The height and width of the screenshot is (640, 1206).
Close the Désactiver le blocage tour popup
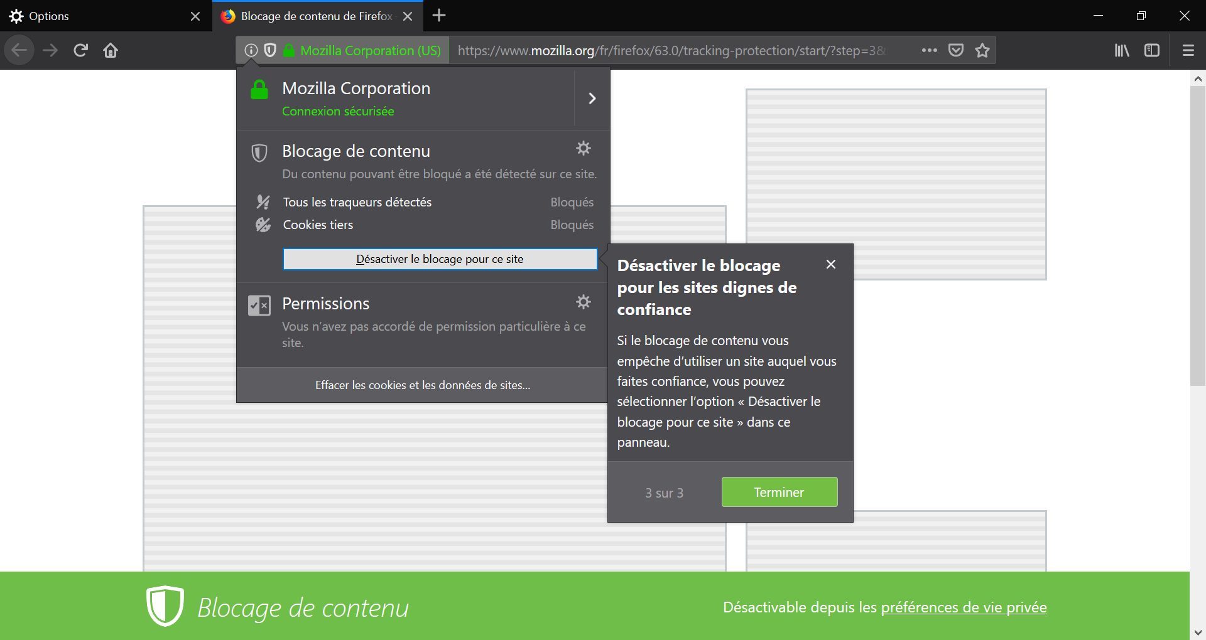click(x=830, y=264)
